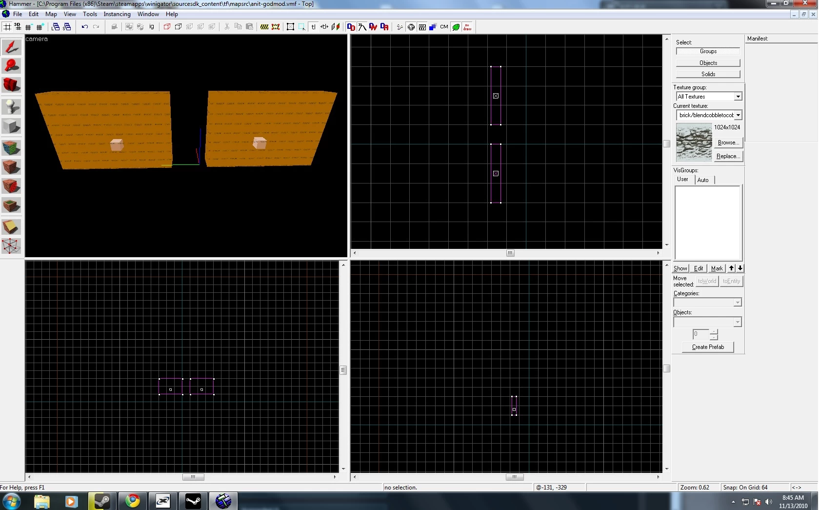Toggle texture lock 'tl' button
Image resolution: width=819 pixels, height=510 pixels.
[314, 27]
